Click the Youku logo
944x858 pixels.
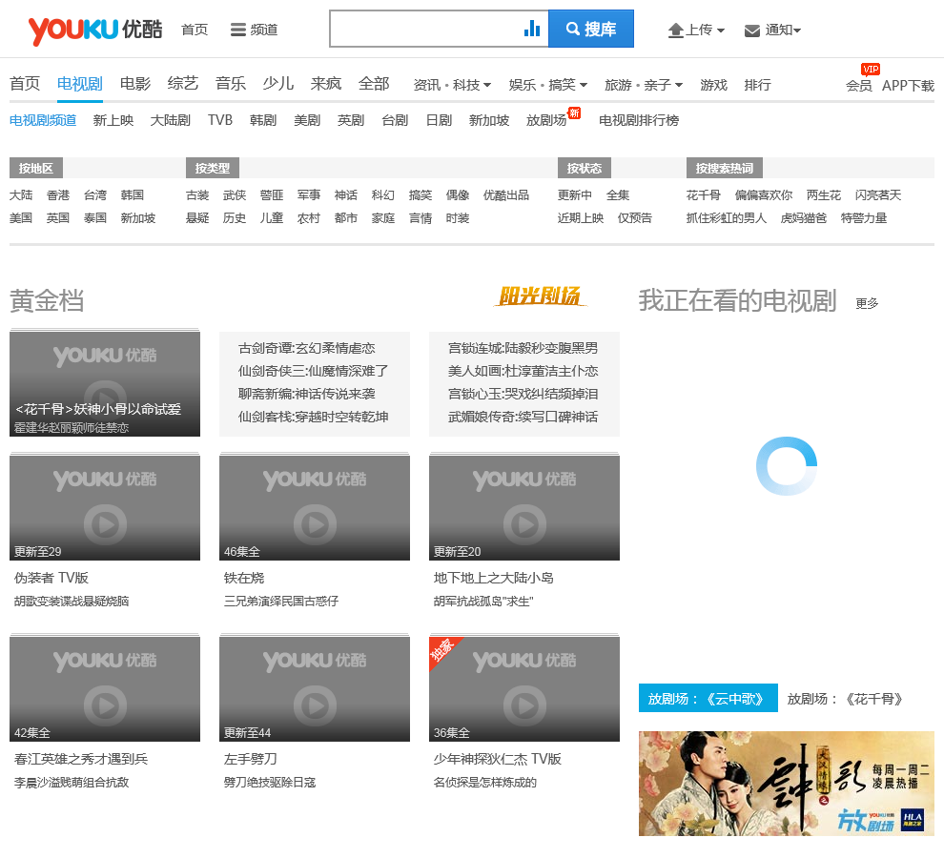(95, 30)
